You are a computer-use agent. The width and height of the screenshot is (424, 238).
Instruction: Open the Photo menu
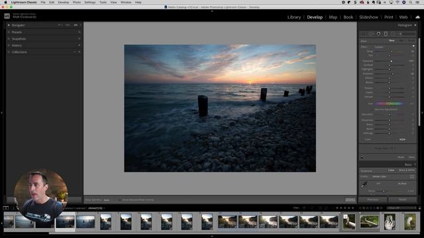click(x=77, y=2)
